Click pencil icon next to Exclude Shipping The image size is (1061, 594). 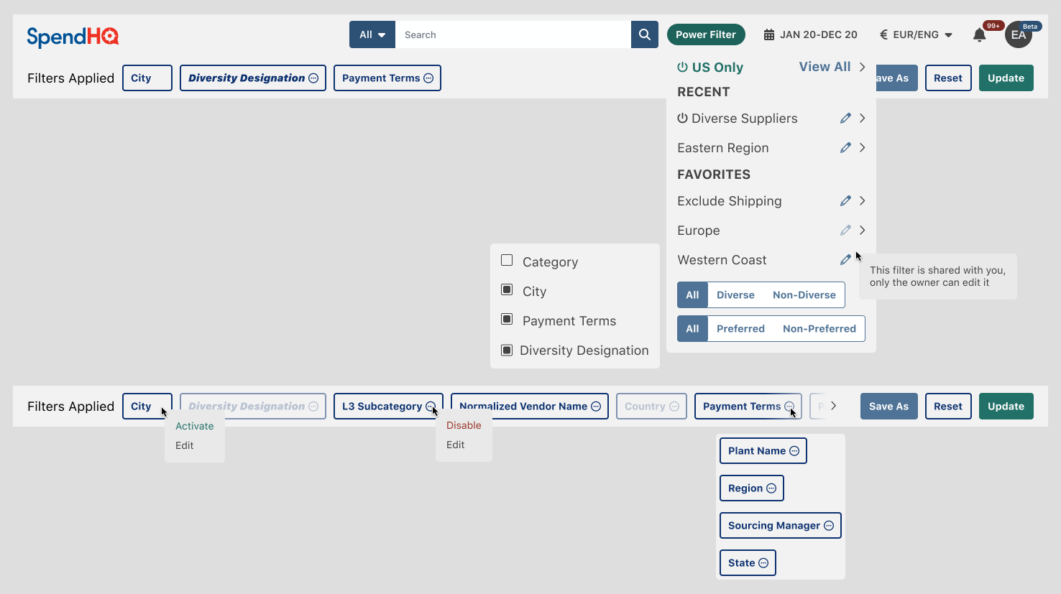click(x=845, y=201)
